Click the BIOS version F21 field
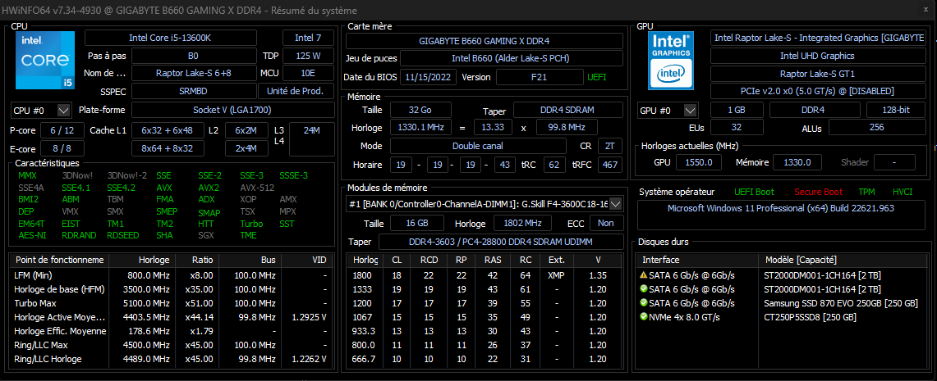Screen dimensions: 937x381 540,77
